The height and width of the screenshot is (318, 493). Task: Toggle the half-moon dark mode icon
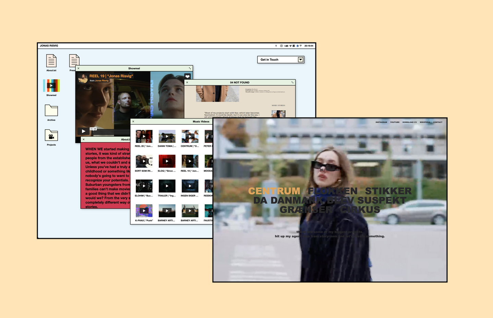tap(297, 46)
